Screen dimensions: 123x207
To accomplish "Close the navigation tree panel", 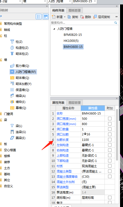I will [47, 6].
